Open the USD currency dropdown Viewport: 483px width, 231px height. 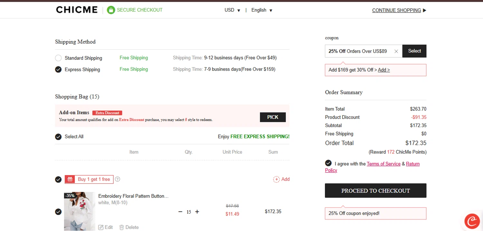point(232,10)
